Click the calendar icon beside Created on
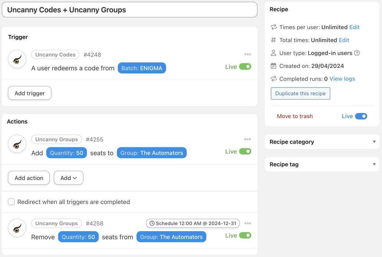Viewport: 382px width, 257px height. (273, 66)
